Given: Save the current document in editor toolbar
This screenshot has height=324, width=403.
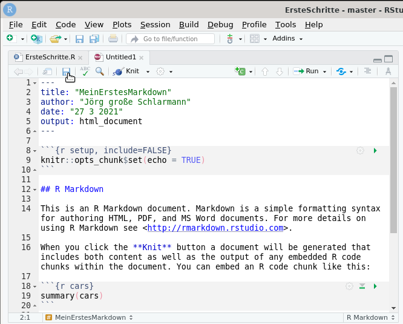Looking at the screenshot, I should pyautogui.click(x=67, y=71).
